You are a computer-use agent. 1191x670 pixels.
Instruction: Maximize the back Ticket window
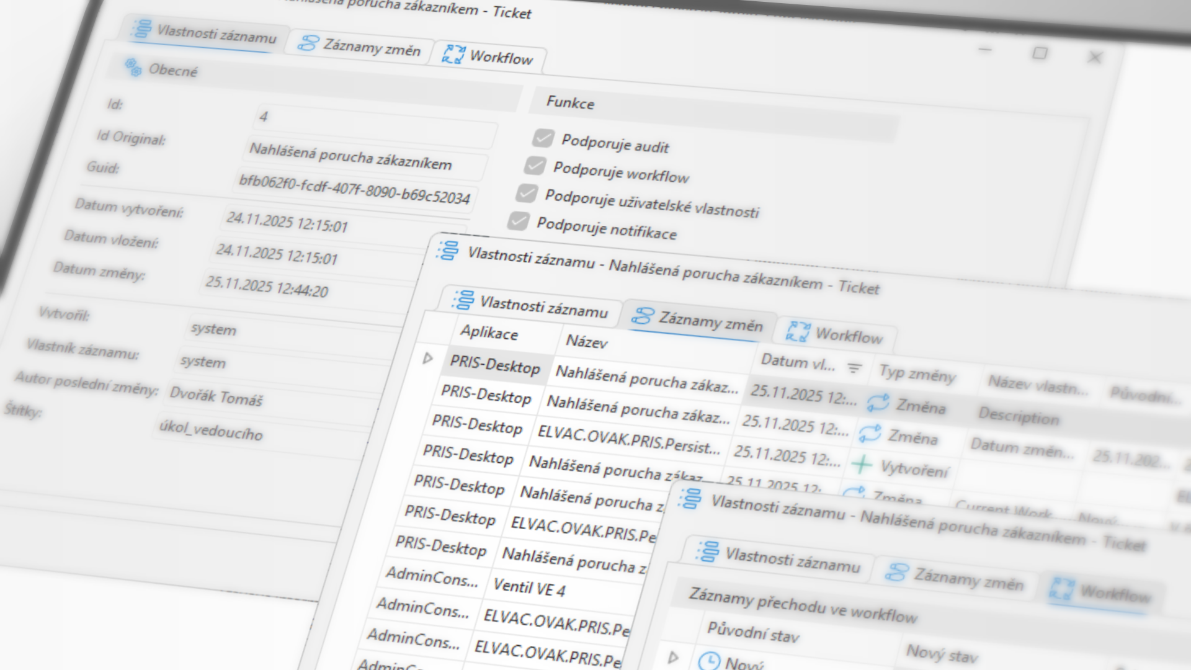[1040, 53]
